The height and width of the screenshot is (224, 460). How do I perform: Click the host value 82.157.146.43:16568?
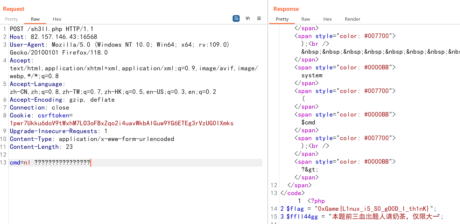pos(64,37)
